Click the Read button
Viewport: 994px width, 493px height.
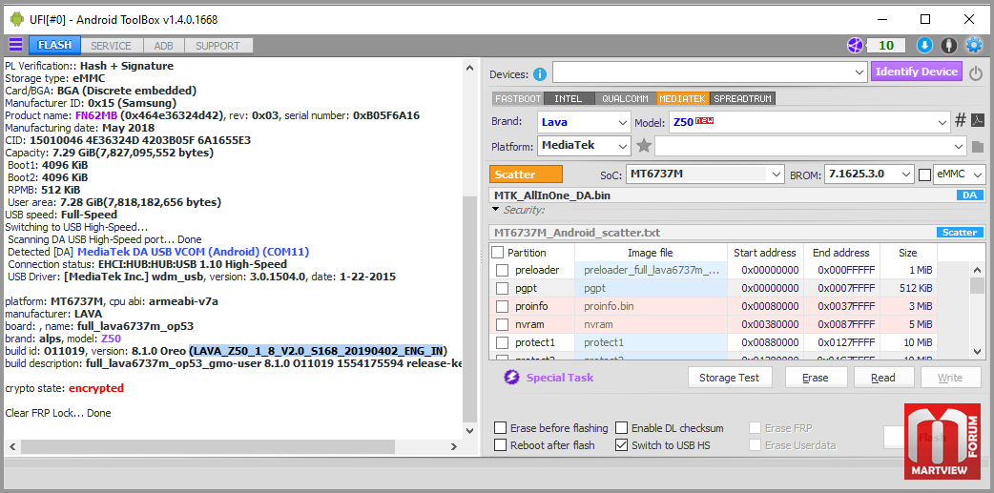(883, 378)
